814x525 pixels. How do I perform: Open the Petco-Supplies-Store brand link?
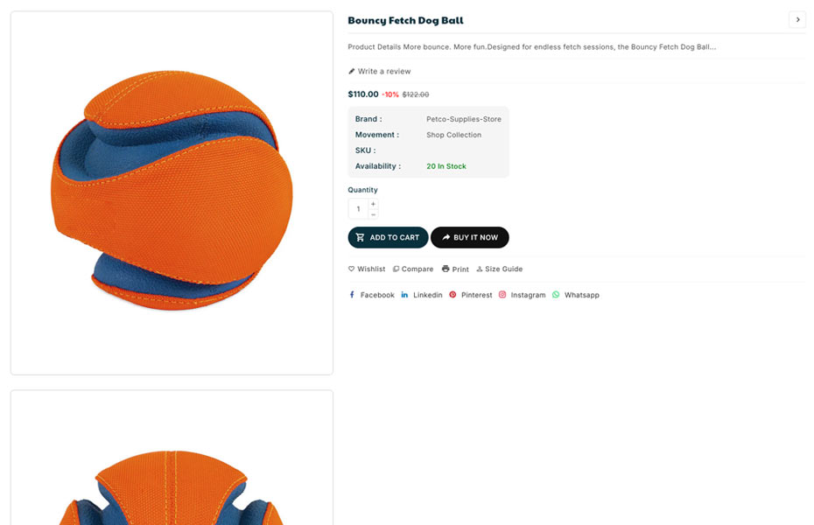coord(464,119)
